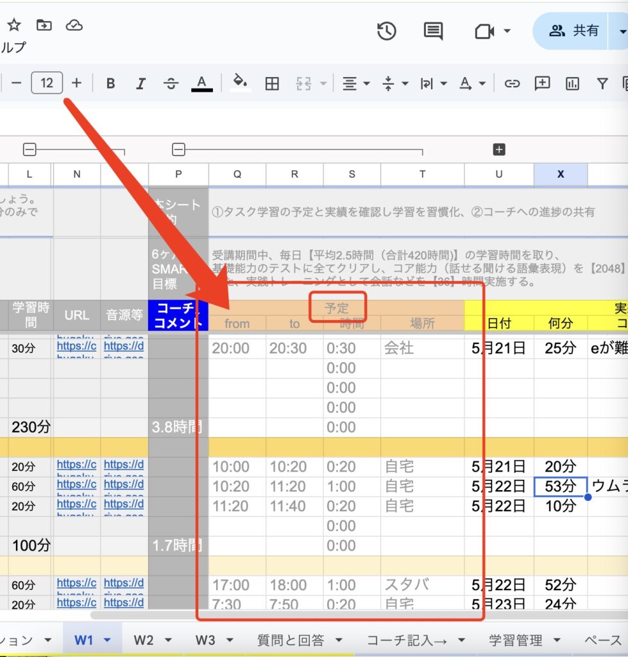Open the W1 sheet tab

tap(84, 640)
